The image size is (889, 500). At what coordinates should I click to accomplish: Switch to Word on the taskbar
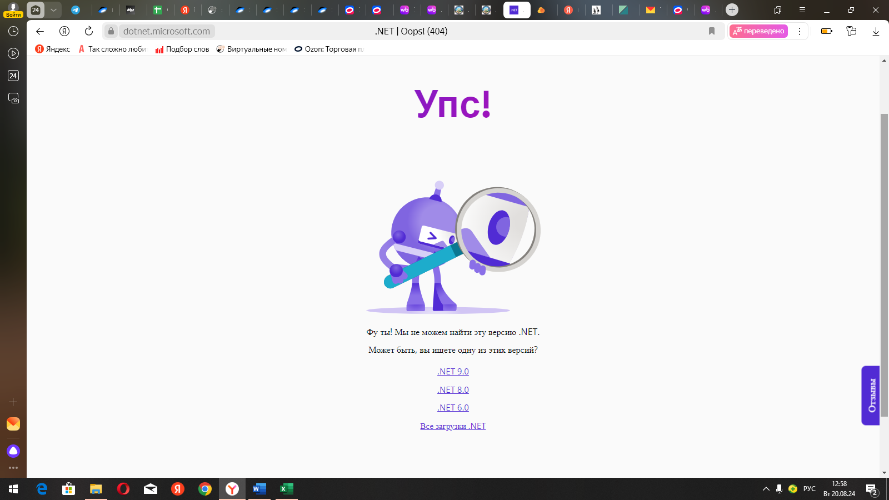tap(259, 489)
